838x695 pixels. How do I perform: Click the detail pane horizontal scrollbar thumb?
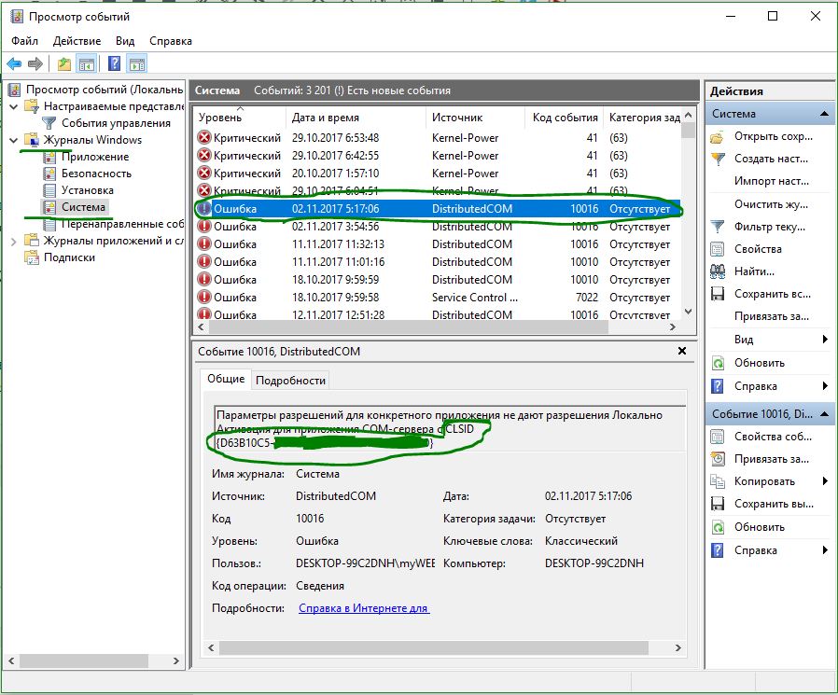coord(433,648)
